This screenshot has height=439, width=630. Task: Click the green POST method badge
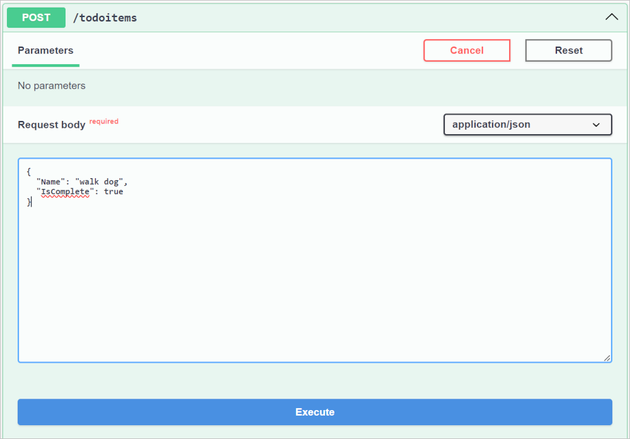(36, 18)
